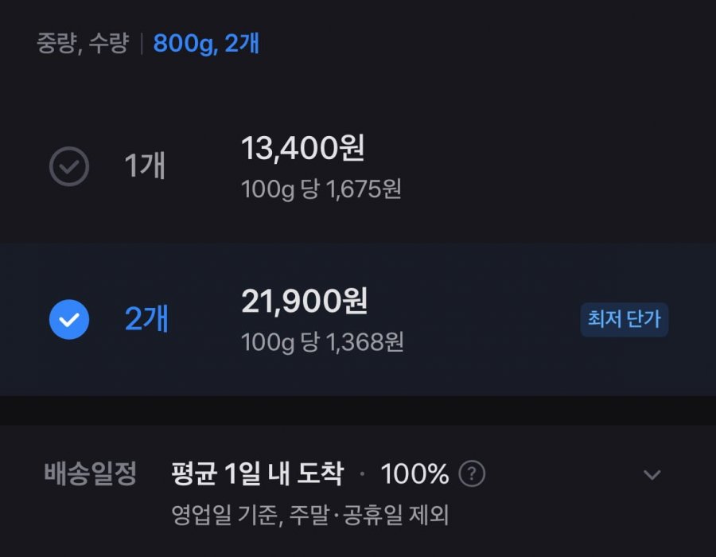Image resolution: width=716 pixels, height=557 pixels.
Task: Click the 13,400원 price
Action: click(303, 148)
